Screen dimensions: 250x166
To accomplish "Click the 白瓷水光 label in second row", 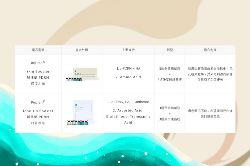I will pyautogui.click(x=38, y=123).
